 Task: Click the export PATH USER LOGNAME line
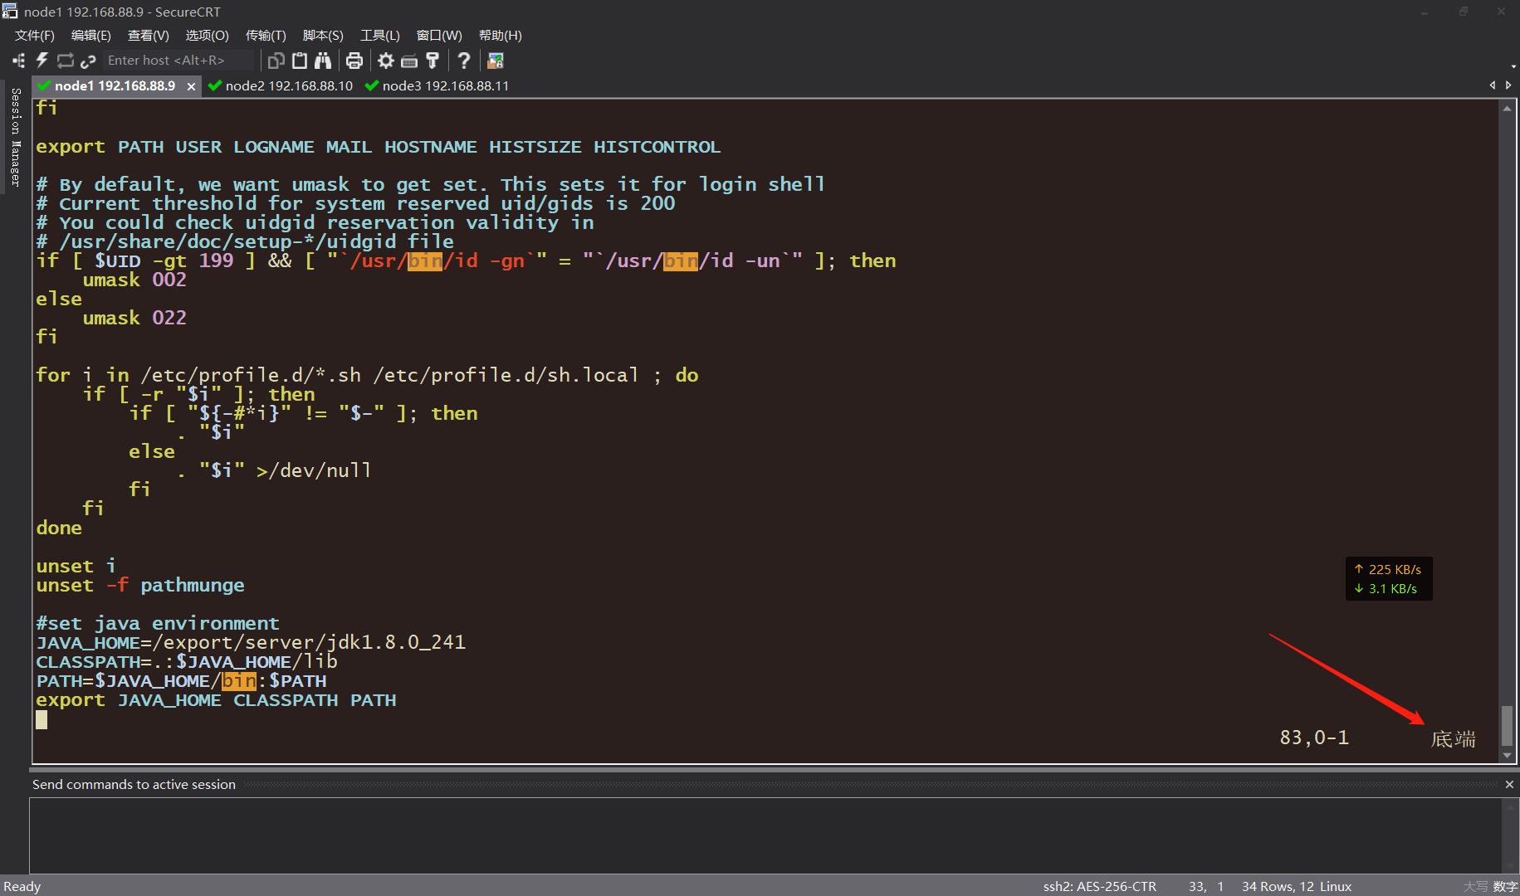pos(379,146)
